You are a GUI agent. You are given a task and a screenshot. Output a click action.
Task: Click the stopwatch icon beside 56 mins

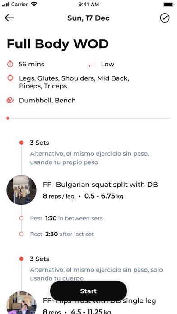[10, 64]
